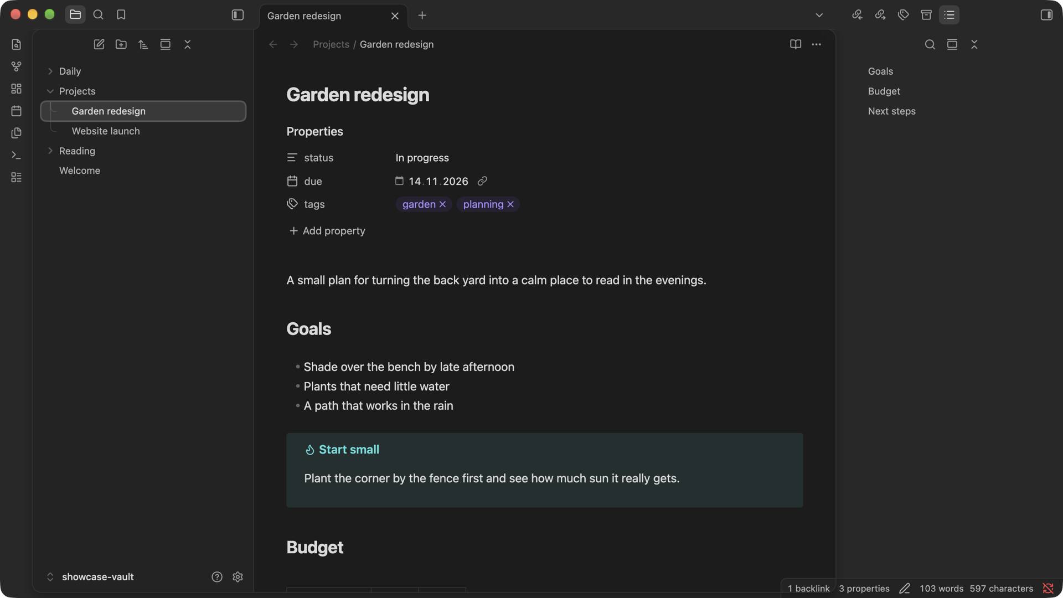Viewport: 1063px width, 598px height.
Task: Insert template from the ribbon
Action: (16, 133)
